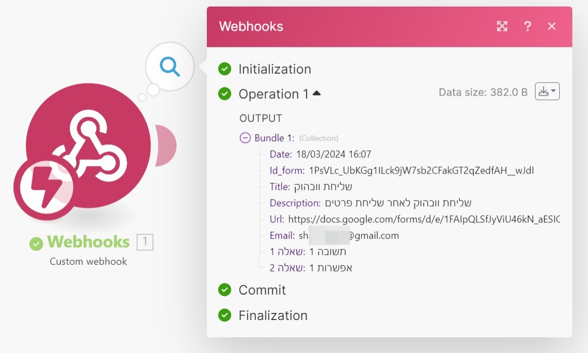Click the שאלה 1 row value
The width and height of the screenshot is (588, 353).
point(328,251)
